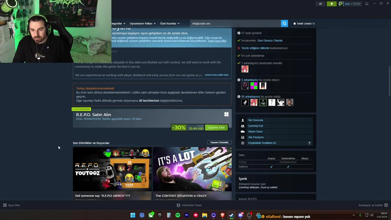Click the downloads icon beside İndirmeleri Yönet

(x=178, y=205)
